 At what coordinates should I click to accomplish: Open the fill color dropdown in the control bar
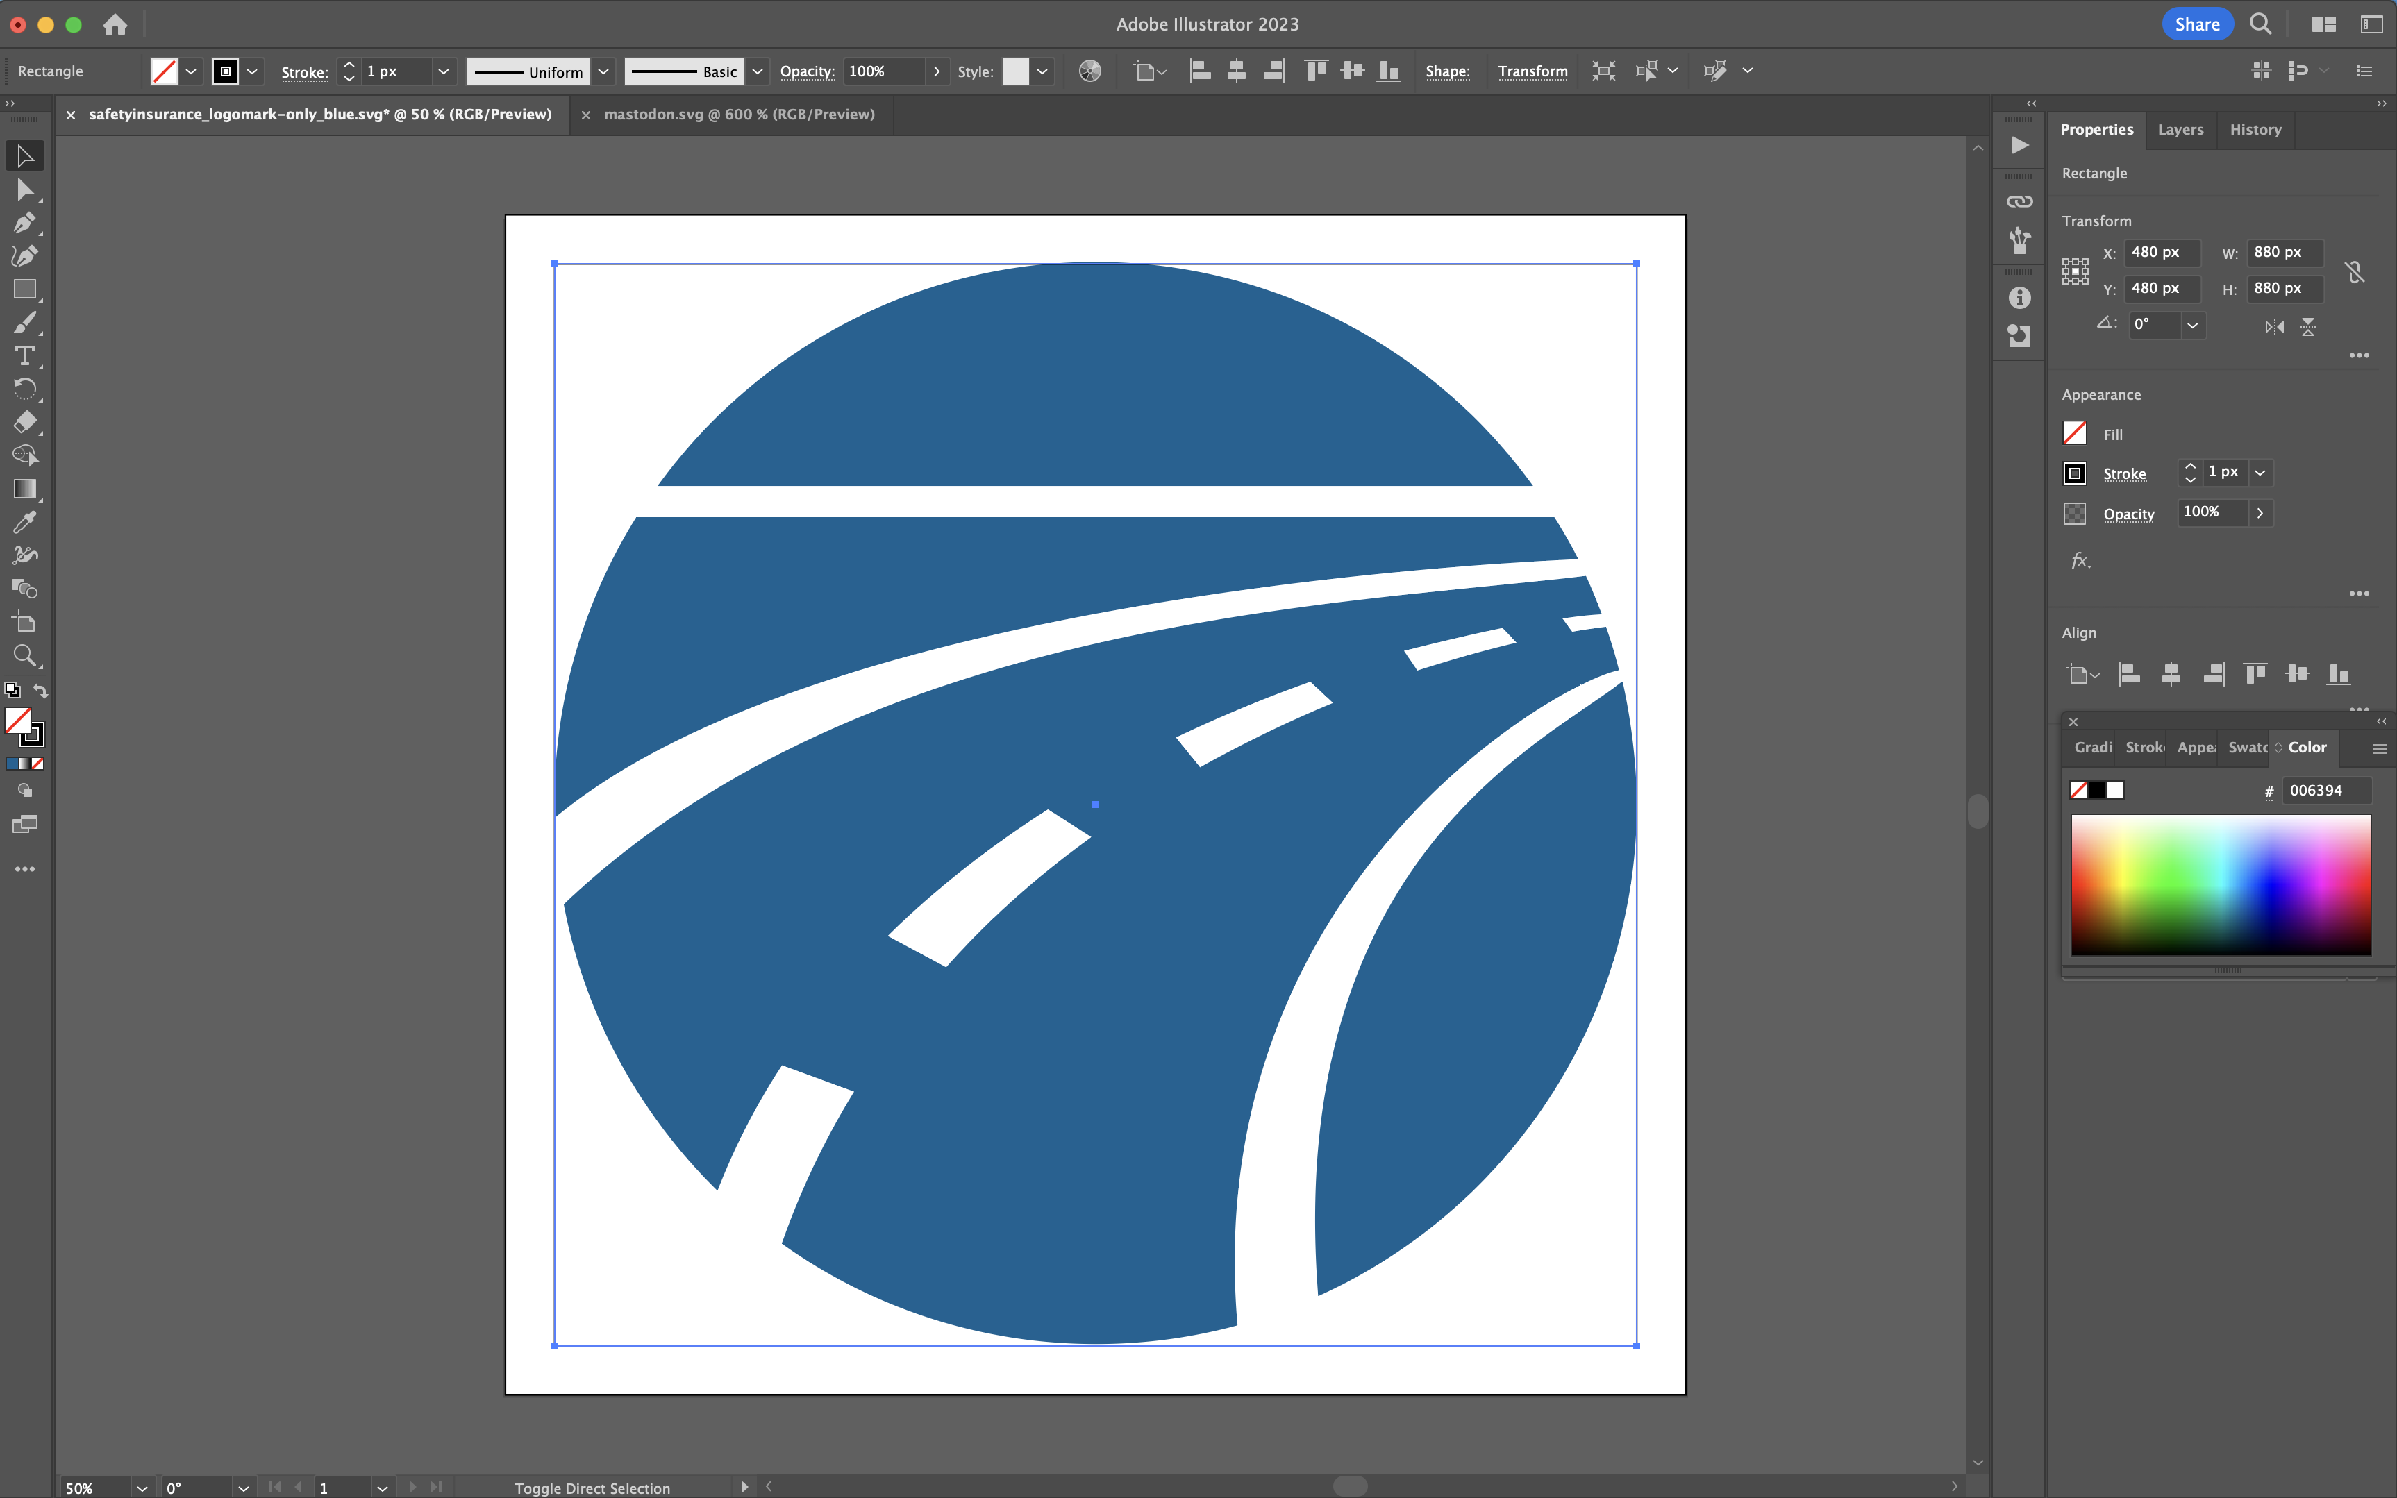[x=191, y=71]
